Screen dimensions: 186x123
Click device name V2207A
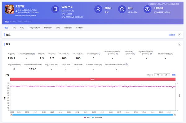[66, 7]
